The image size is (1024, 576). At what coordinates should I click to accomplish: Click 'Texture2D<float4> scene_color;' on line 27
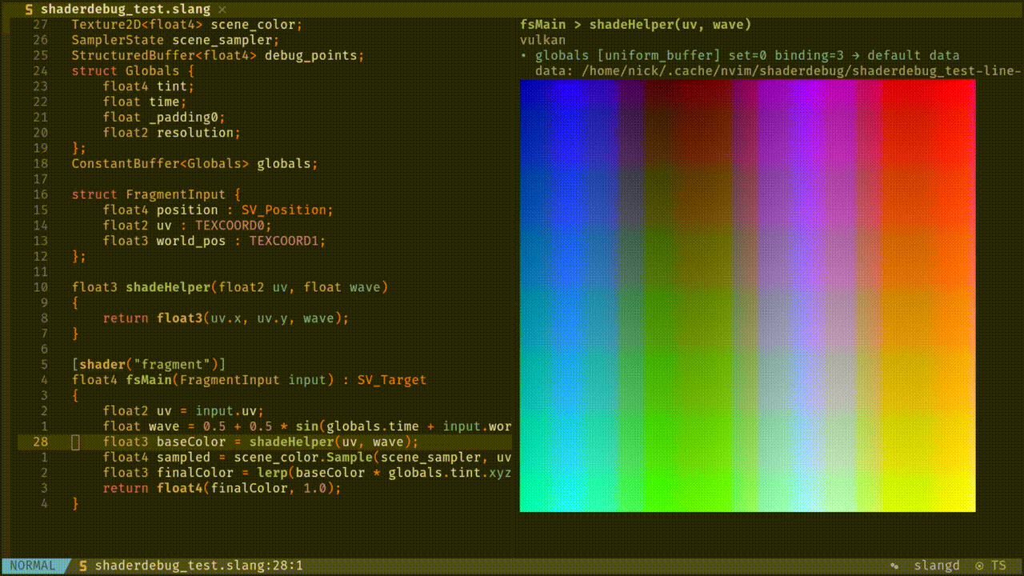187,25
